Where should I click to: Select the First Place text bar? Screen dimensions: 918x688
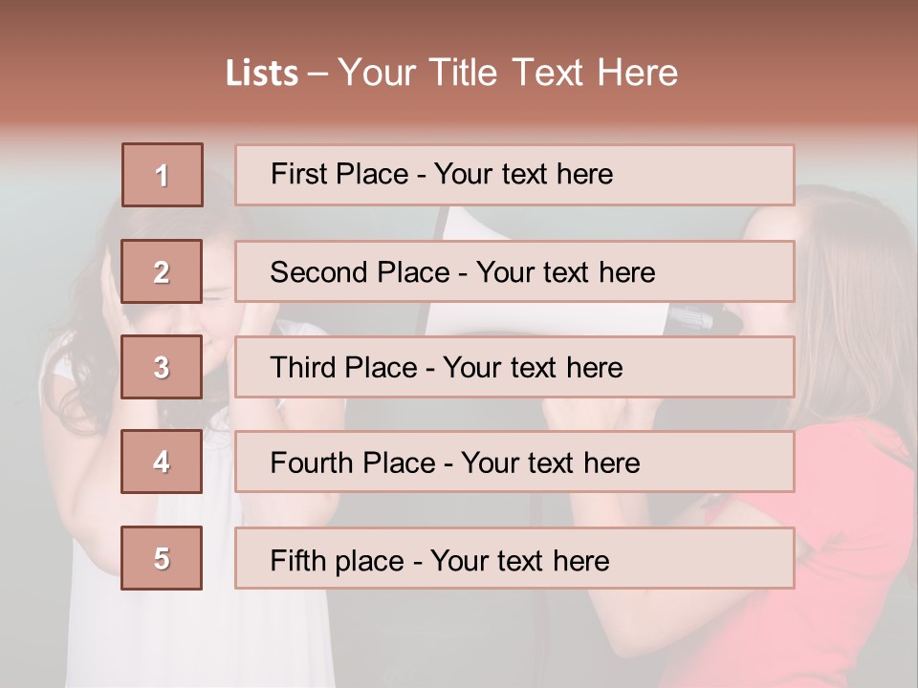pos(514,175)
